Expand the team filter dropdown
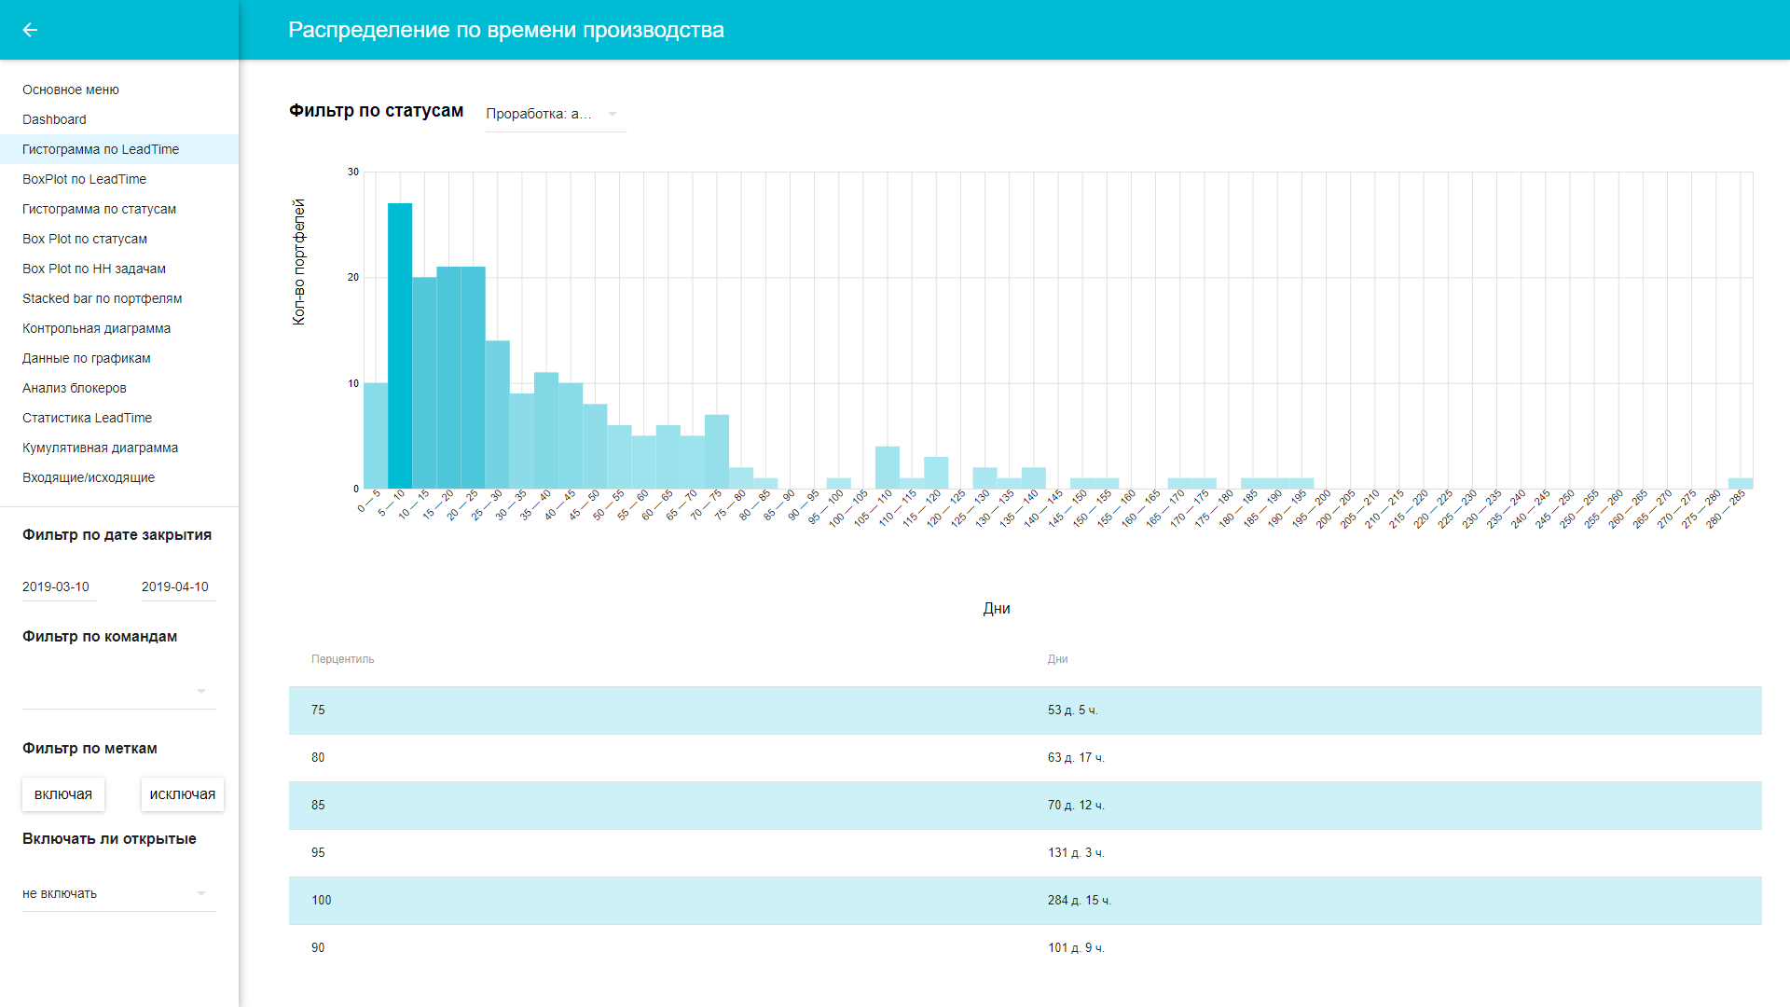This screenshot has height=1007, width=1790. point(201,691)
